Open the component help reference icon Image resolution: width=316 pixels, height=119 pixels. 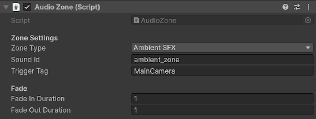(285, 7)
